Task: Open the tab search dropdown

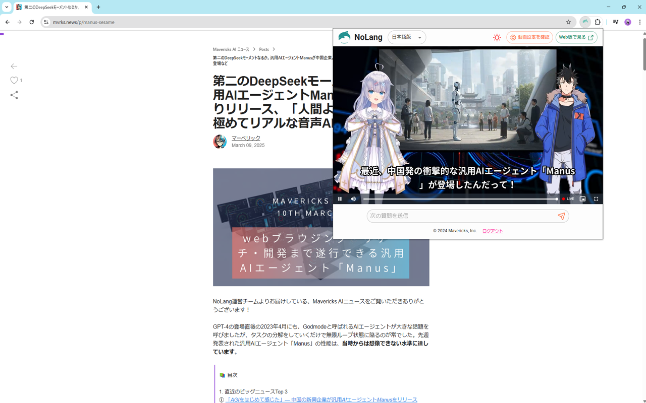Action: tap(7, 7)
